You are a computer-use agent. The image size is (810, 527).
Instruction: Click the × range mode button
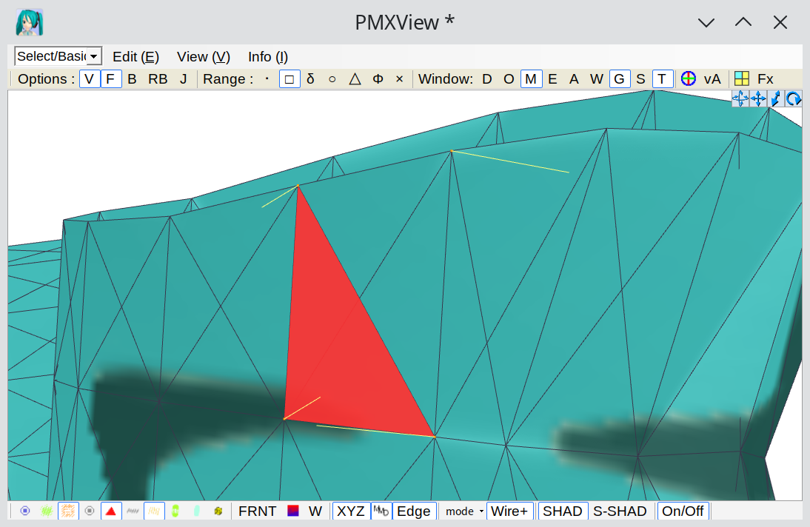[x=399, y=79]
